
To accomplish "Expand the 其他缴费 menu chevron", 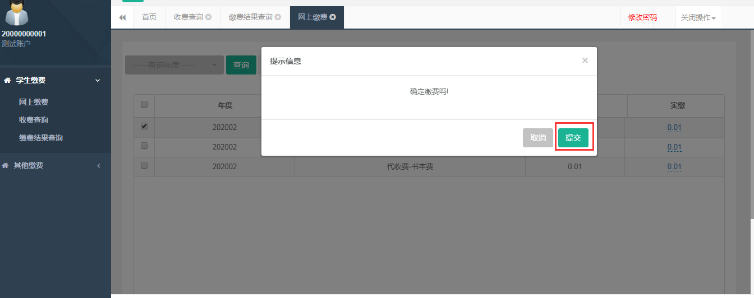I will pos(99,166).
